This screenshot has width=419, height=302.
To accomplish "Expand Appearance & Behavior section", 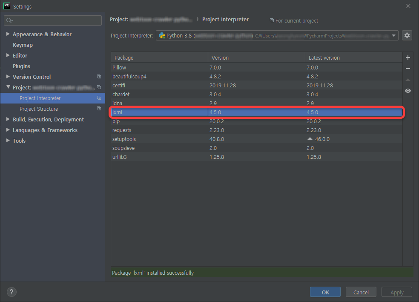I will point(8,34).
